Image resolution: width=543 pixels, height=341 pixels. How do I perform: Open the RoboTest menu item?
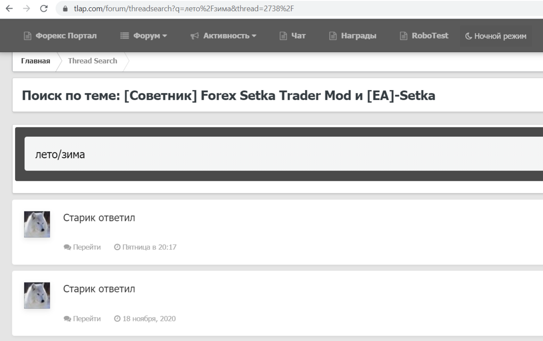point(424,35)
